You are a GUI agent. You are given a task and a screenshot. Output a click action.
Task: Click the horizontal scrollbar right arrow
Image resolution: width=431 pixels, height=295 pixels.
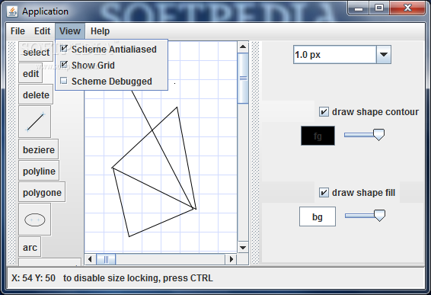[231, 259]
